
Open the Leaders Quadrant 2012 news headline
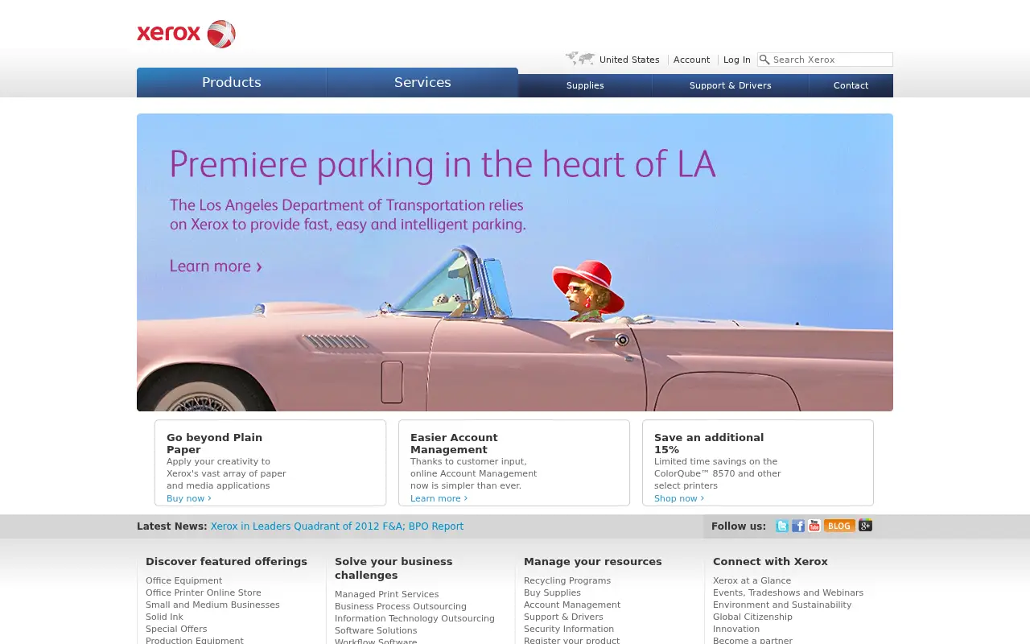point(337,526)
